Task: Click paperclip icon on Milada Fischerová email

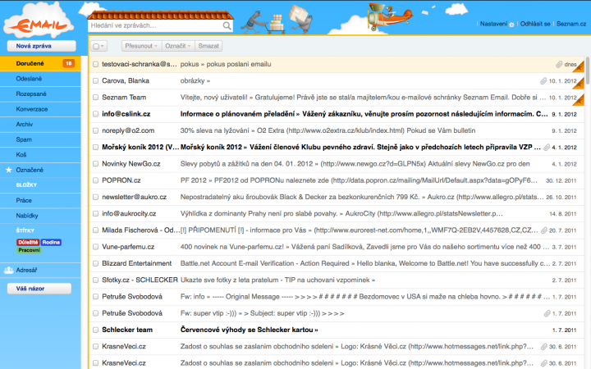Action: pyautogui.click(x=544, y=230)
